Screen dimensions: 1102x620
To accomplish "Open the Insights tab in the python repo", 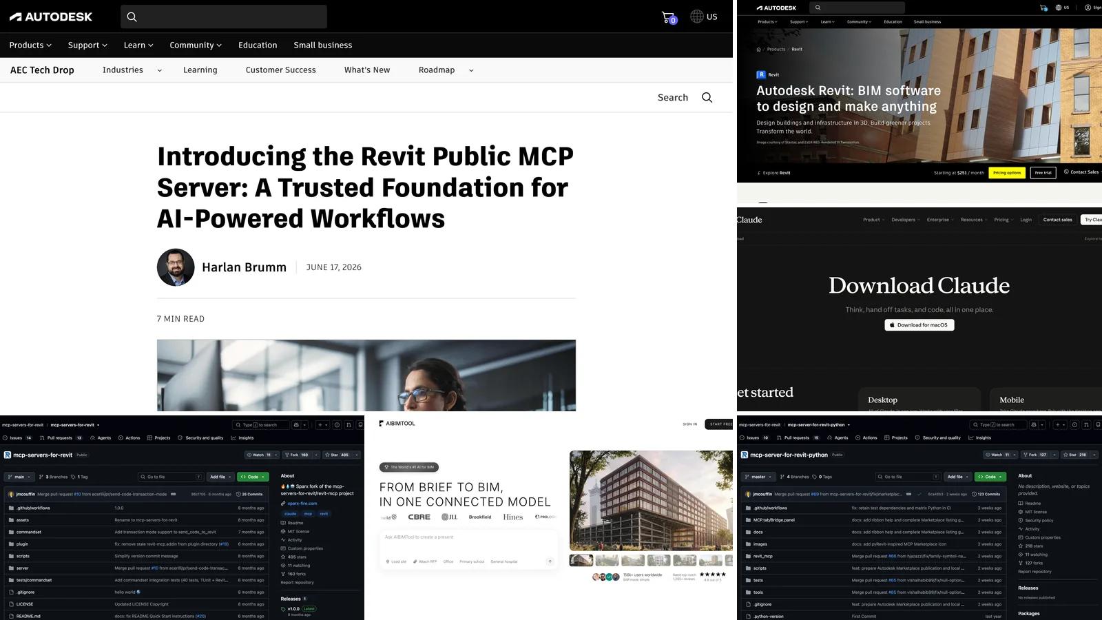I will (x=979, y=438).
